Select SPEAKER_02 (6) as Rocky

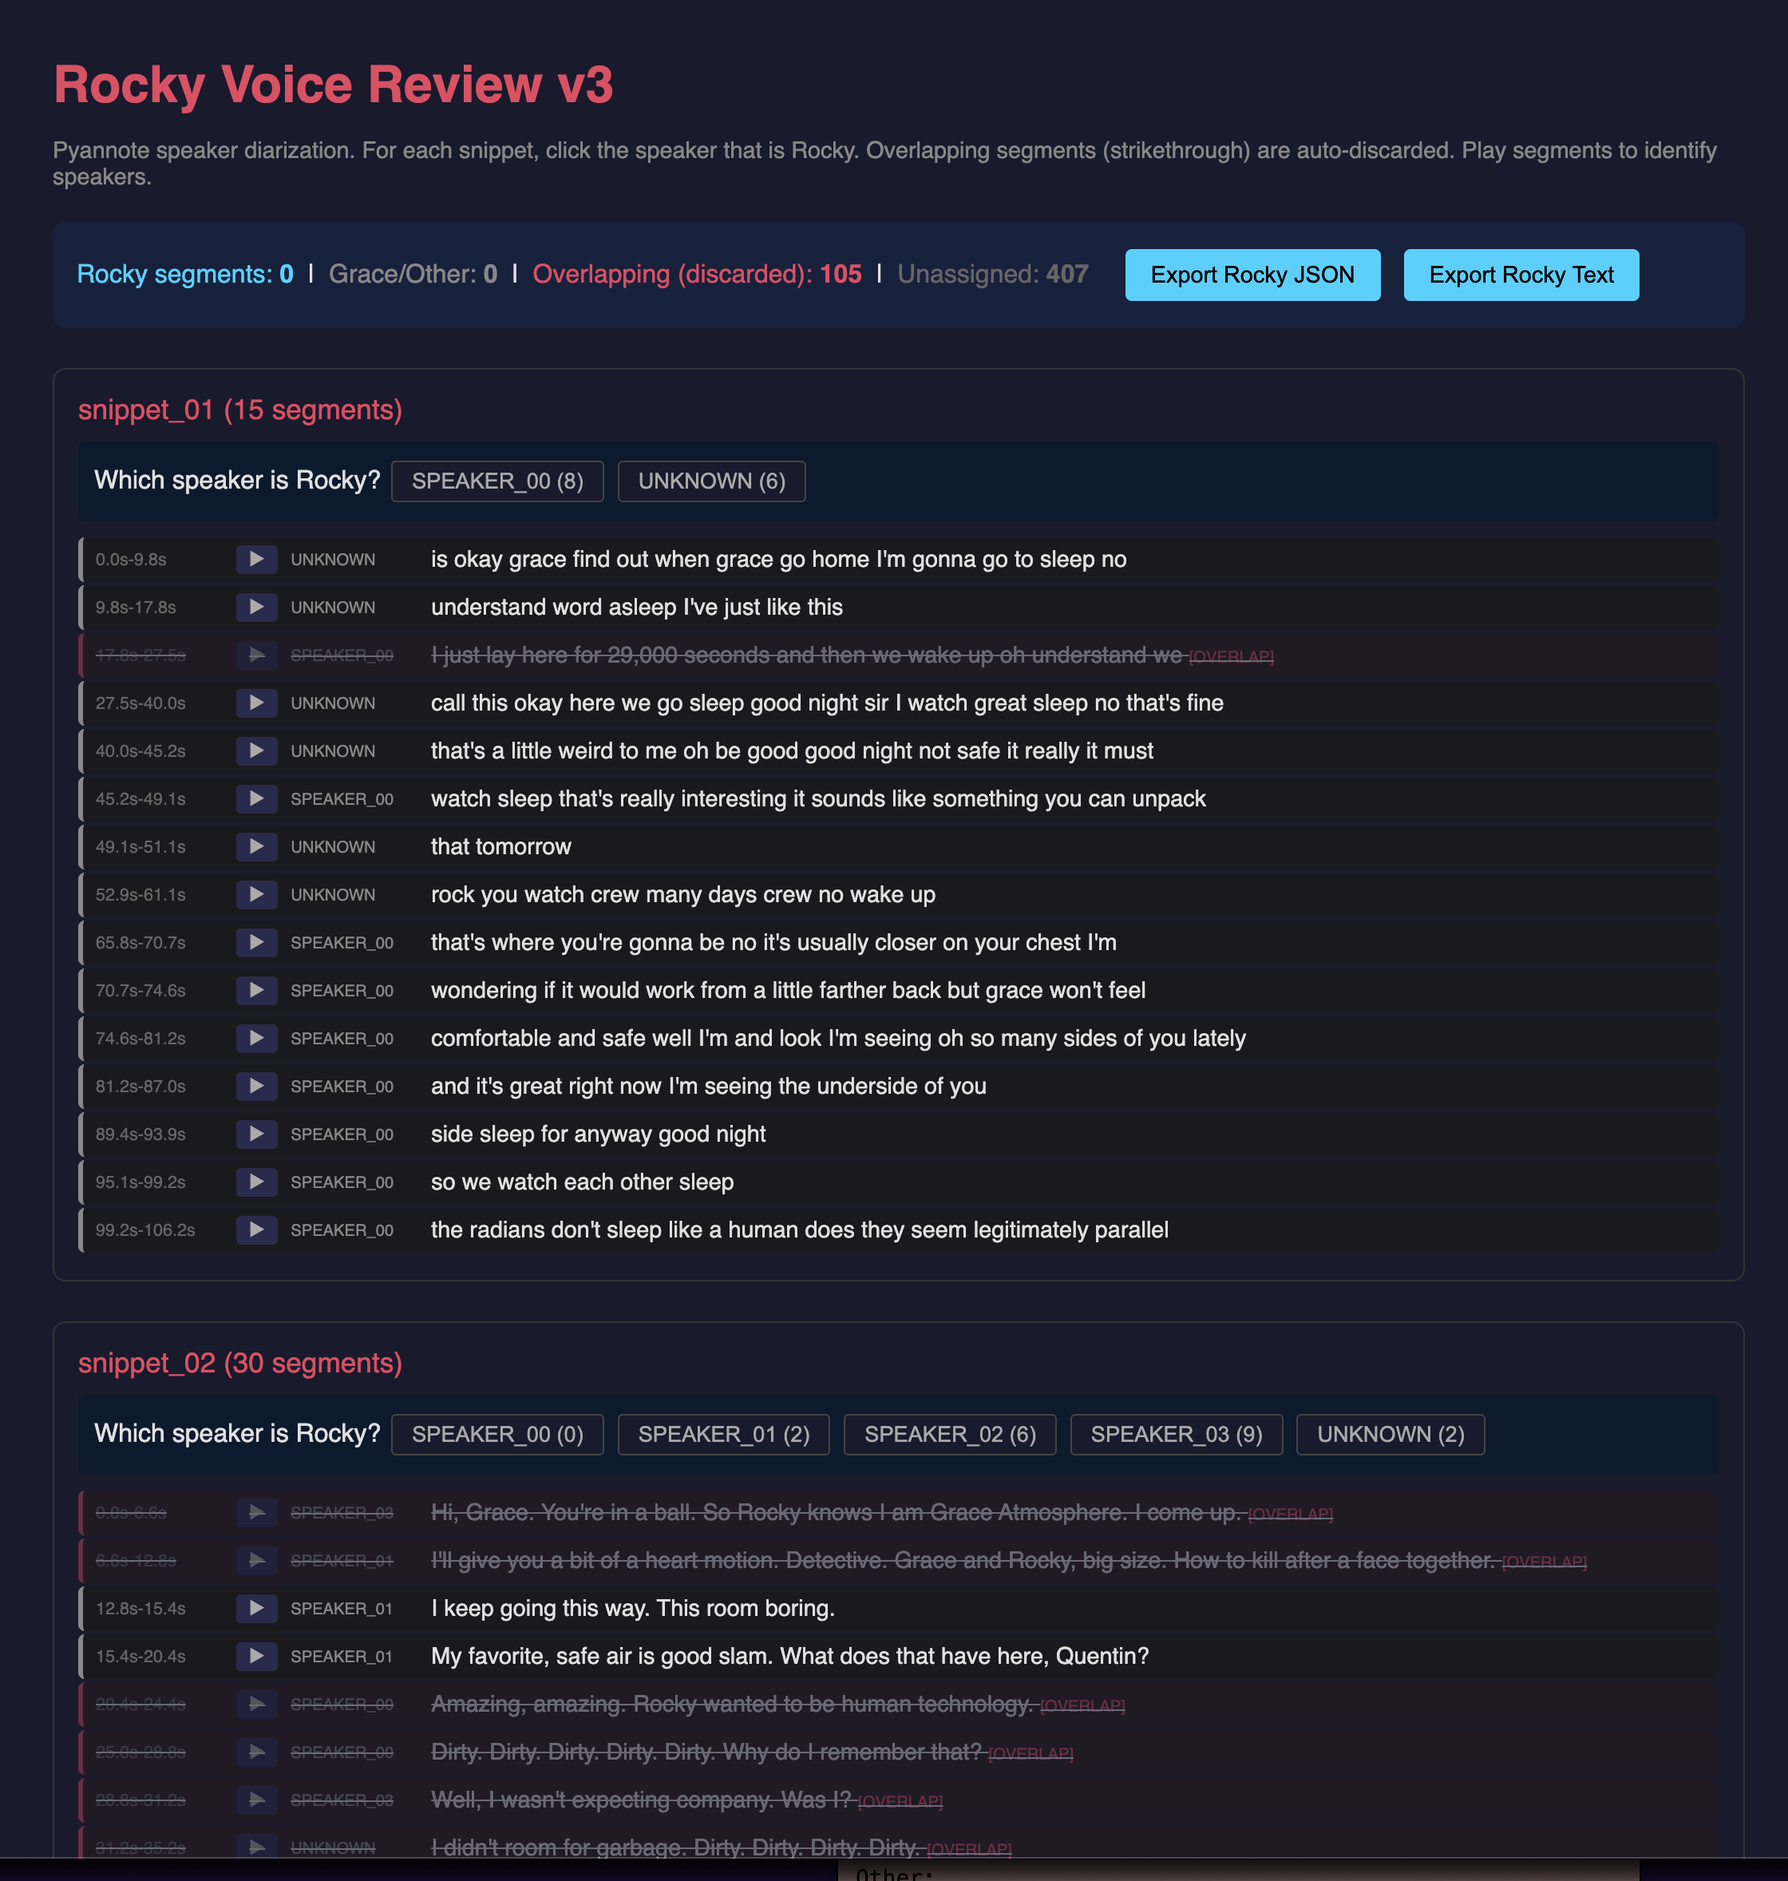[950, 1435]
